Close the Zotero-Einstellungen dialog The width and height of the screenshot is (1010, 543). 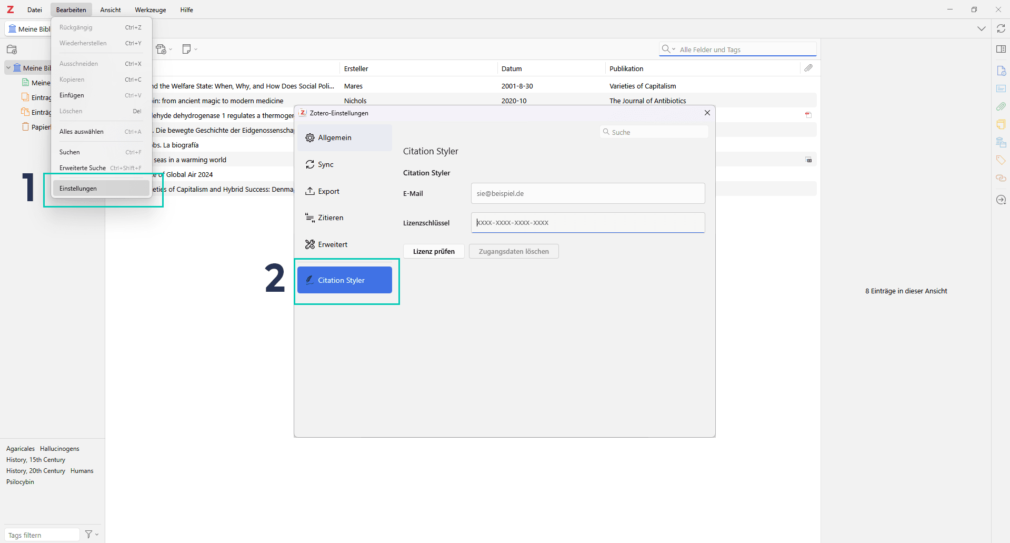pyautogui.click(x=707, y=113)
